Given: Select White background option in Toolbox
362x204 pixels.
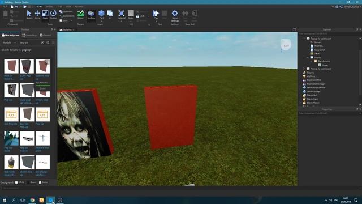Looking at the screenshot, I should pos(20,182).
